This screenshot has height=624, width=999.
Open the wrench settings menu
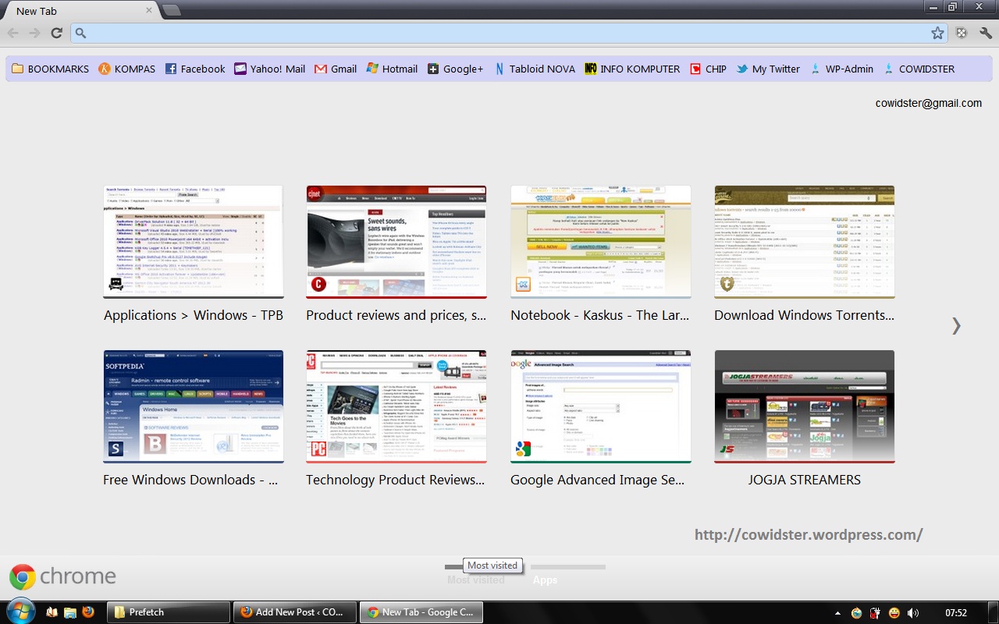click(x=985, y=33)
